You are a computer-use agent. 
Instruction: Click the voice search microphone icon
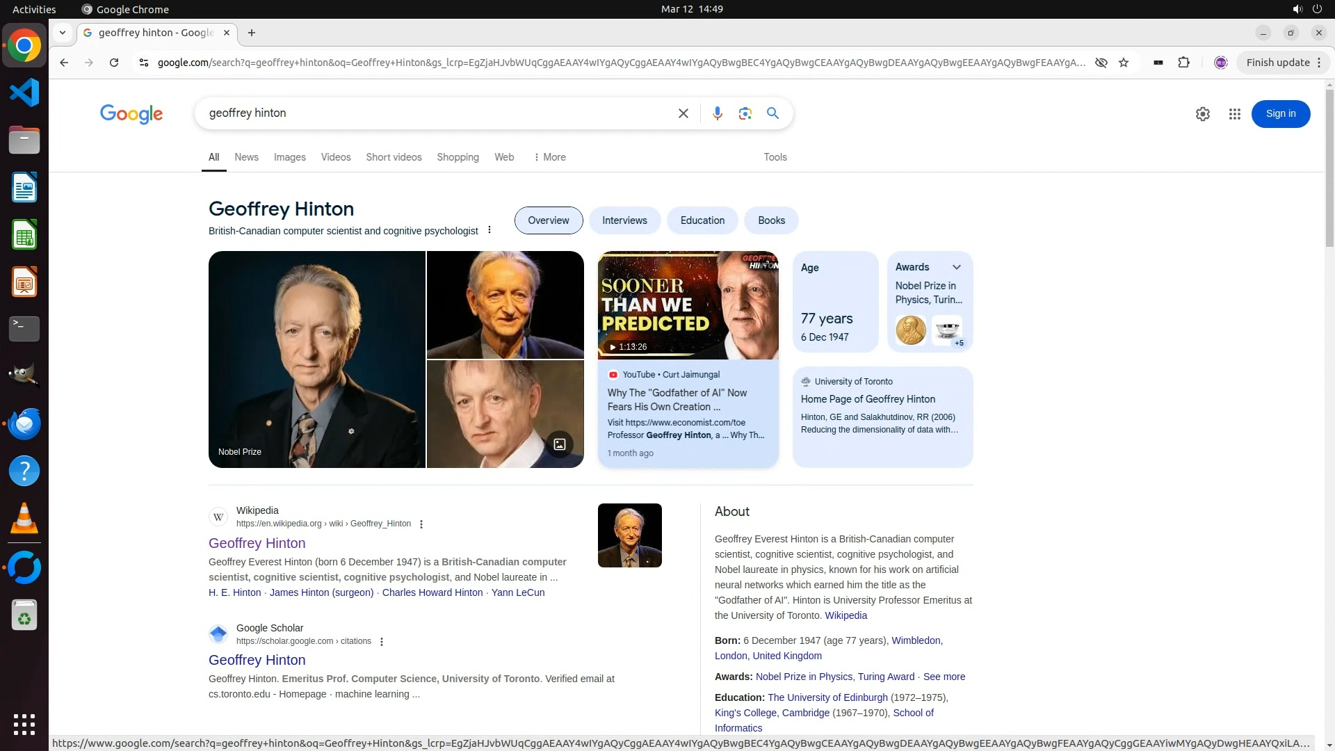click(x=717, y=113)
